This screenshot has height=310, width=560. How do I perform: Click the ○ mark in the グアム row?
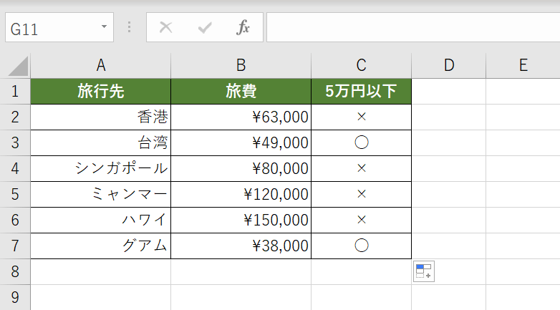pos(361,246)
